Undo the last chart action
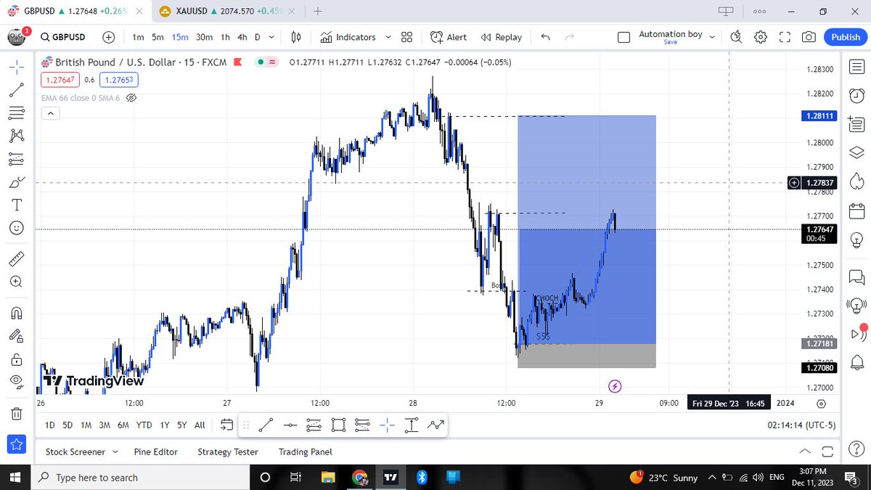871x490 pixels. click(x=546, y=37)
